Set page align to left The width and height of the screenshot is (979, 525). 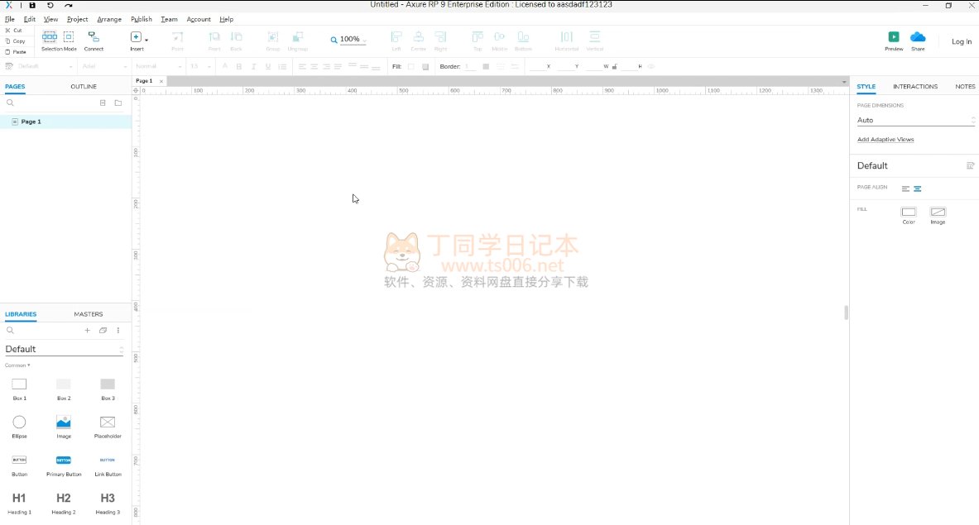(x=905, y=189)
